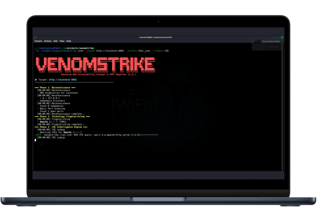Click View image in the screenshot notification
This screenshot has height=207, width=317.
click(274, 47)
